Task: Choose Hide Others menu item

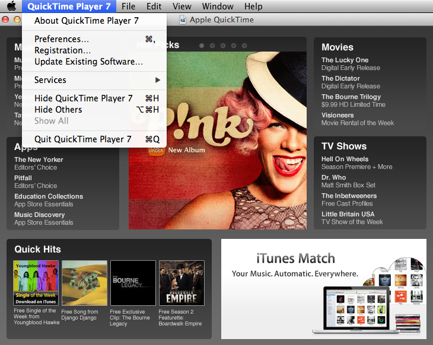Action: coord(94,110)
